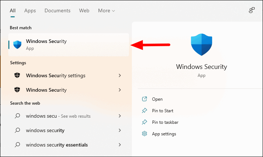Click the large Windows Security shield in preview pane
The height and width of the screenshot is (157, 263).
(x=202, y=44)
